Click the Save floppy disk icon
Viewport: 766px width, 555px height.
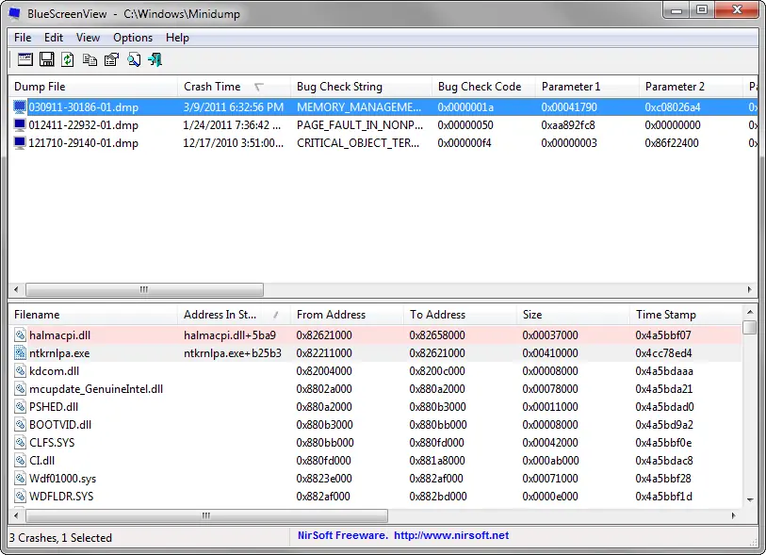click(46, 60)
